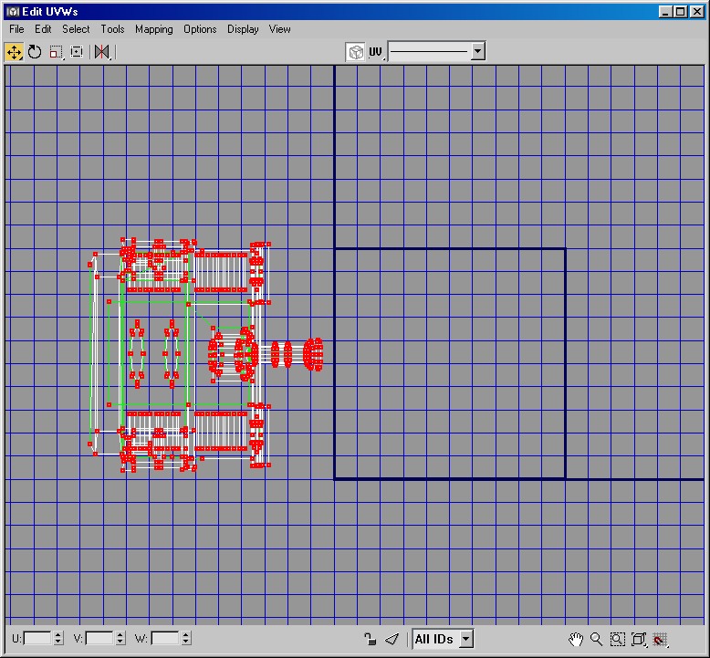Toggle the filter selected faces icon
Screen dimensions: 710x658
coord(392,639)
